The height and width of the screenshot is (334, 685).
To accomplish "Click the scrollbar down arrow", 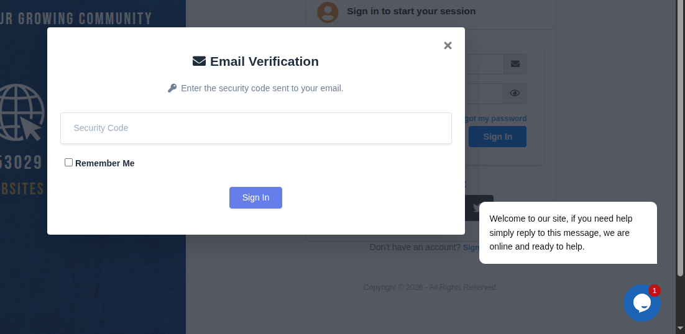I will pos(680,328).
